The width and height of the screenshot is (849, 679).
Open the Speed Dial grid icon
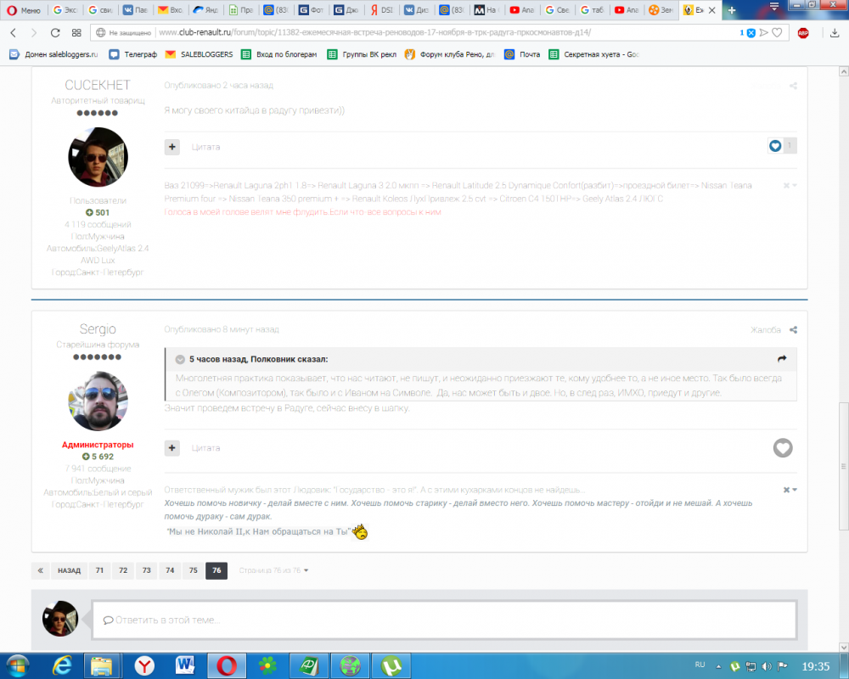[x=76, y=33]
